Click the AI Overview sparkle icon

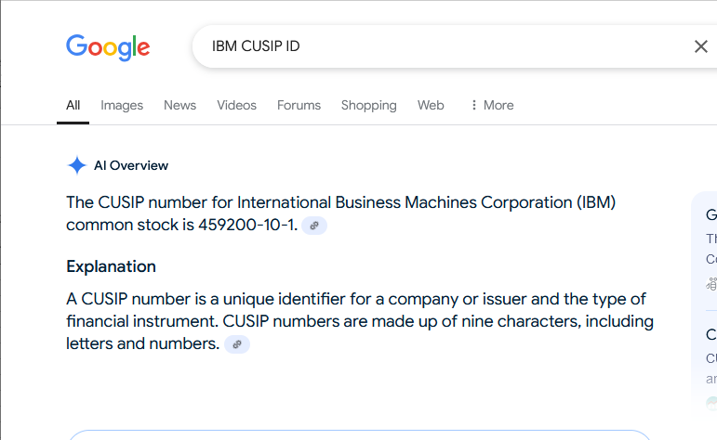77,165
